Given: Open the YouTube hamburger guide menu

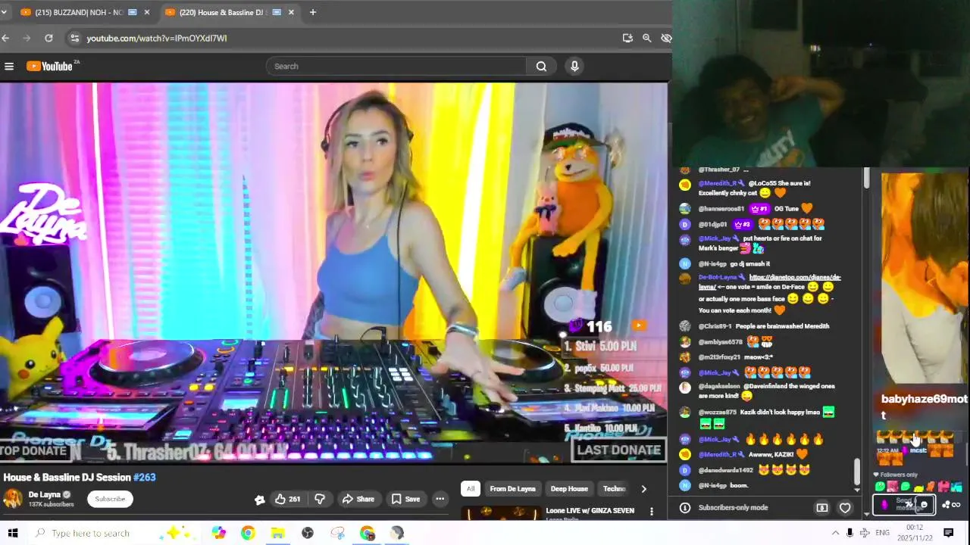Looking at the screenshot, I should click(x=9, y=67).
